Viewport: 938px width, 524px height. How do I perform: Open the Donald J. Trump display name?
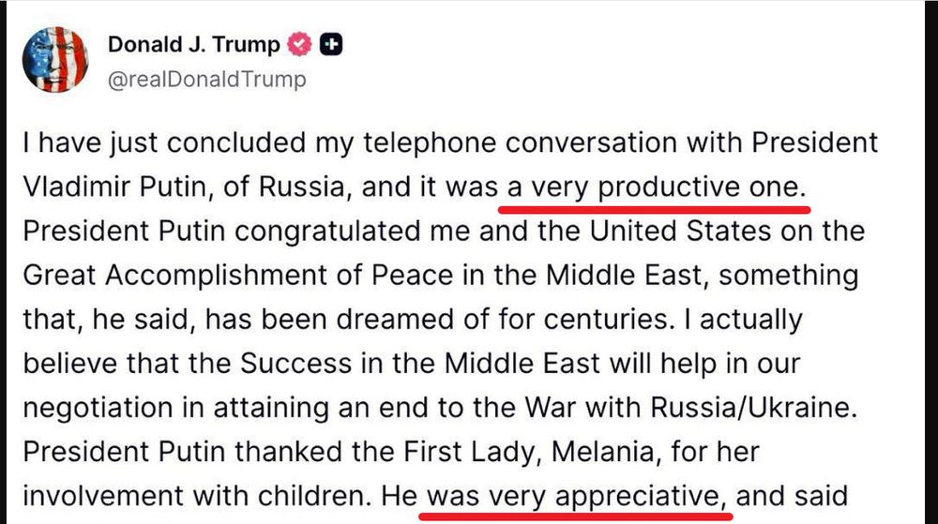pos(194,44)
